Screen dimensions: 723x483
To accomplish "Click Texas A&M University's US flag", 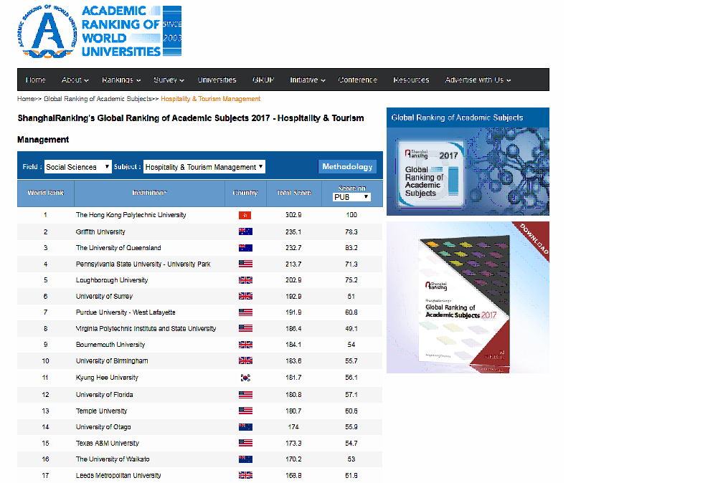I will (x=245, y=444).
